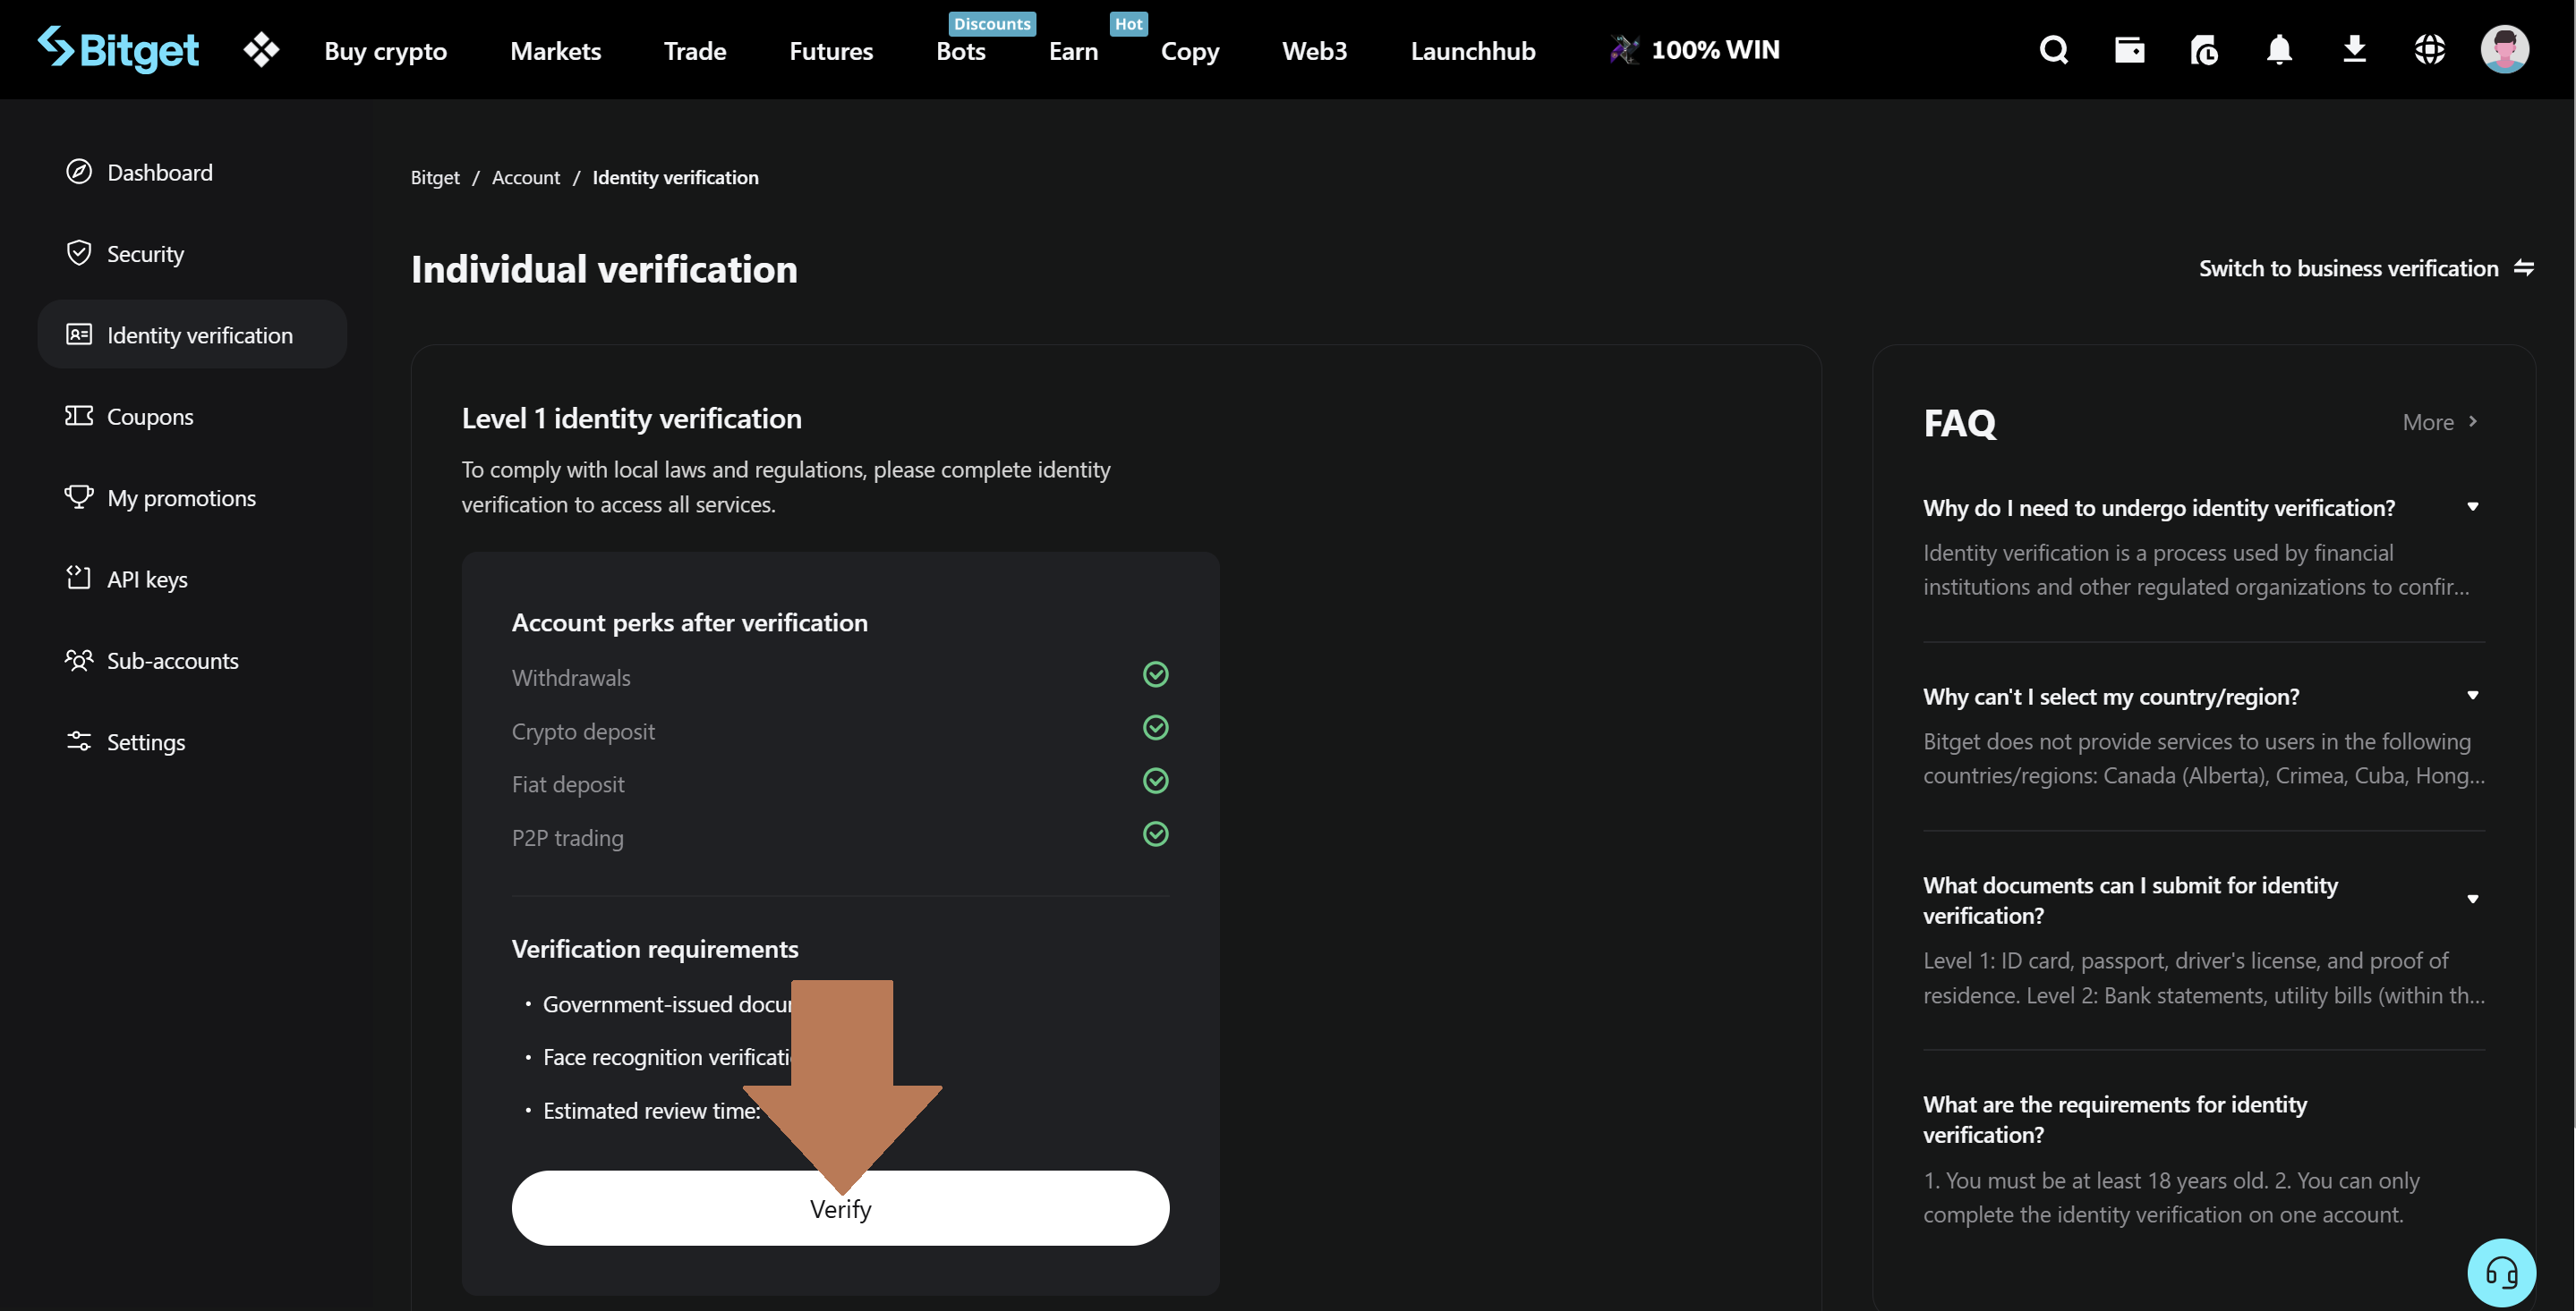Click the Bitget logo
The image size is (2576, 1311).
tap(118, 49)
